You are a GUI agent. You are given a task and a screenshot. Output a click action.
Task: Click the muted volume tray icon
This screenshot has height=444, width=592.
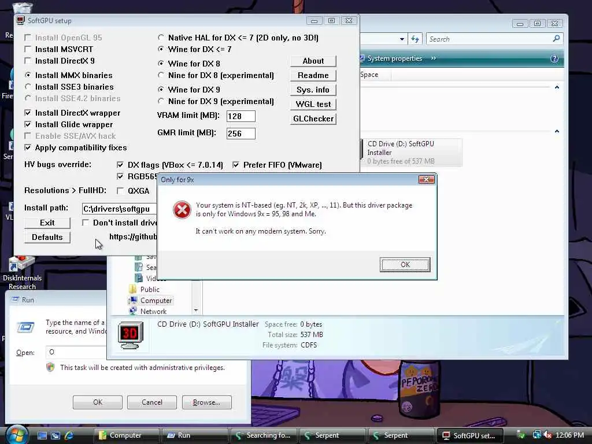547,435
